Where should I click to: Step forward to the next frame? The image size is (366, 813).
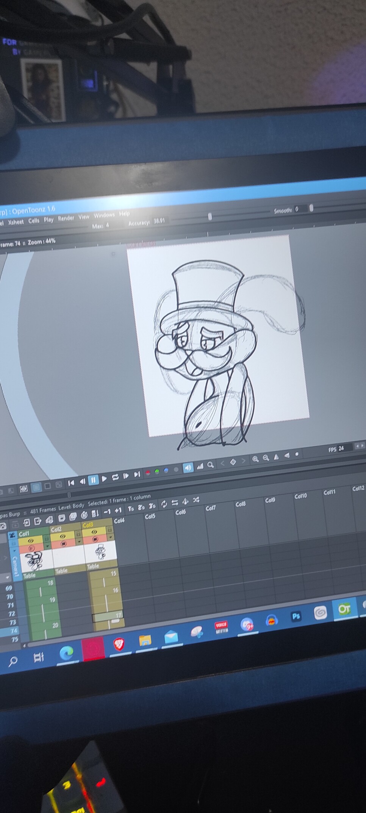click(126, 476)
